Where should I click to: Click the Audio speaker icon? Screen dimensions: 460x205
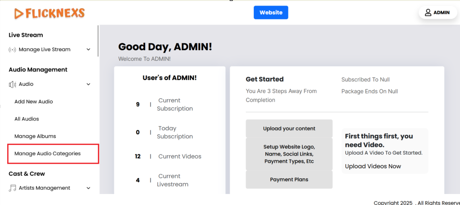tap(12, 84)
